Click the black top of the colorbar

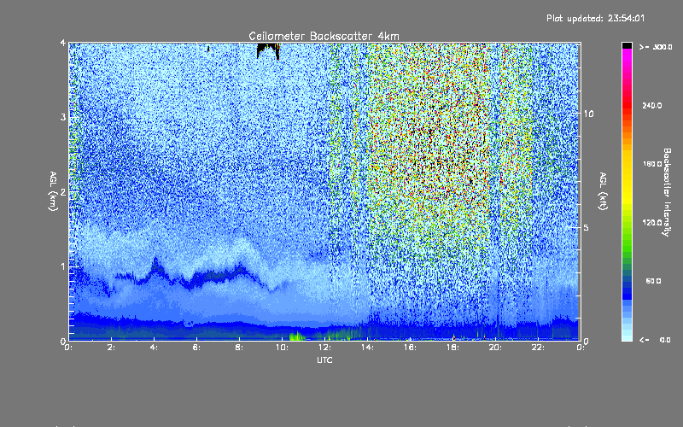(x=627, y=45)
